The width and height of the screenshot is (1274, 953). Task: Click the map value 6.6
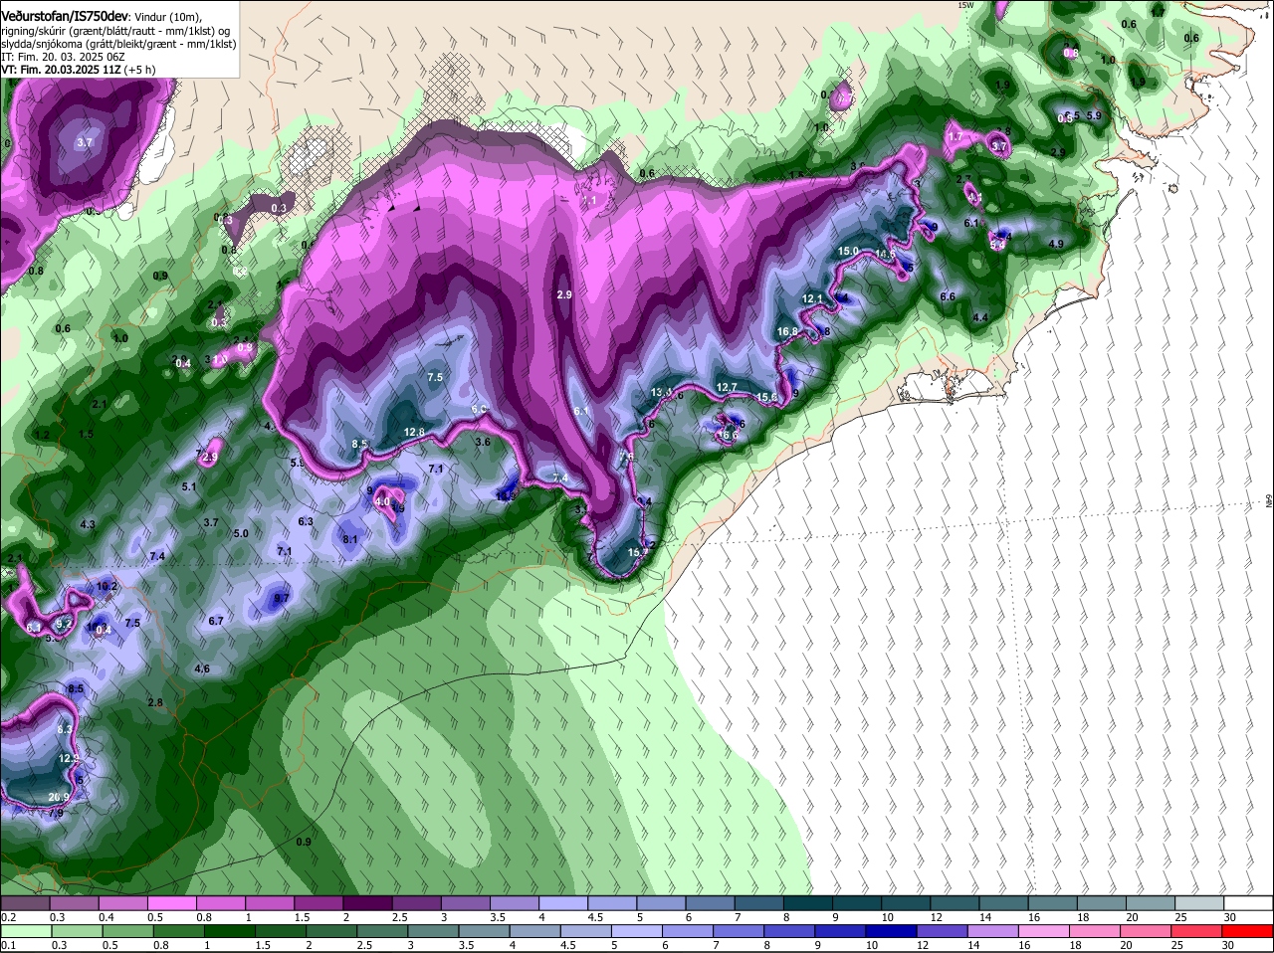(x=948, y=296)
